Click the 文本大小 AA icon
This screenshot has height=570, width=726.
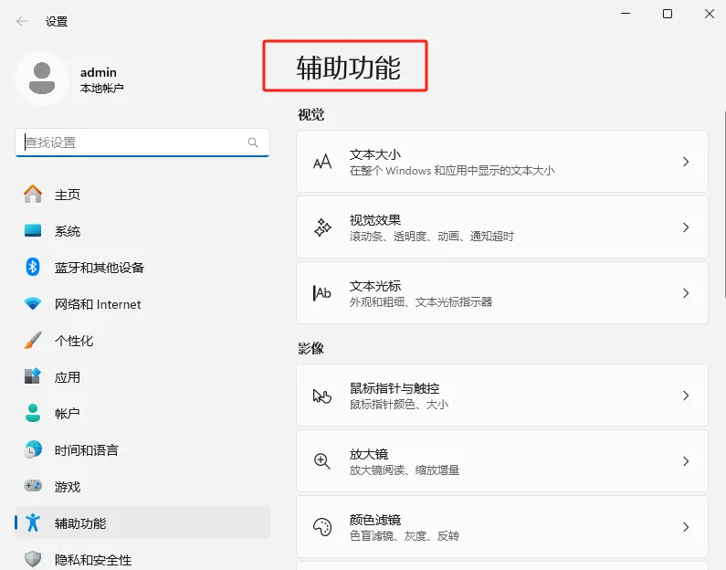tap(322, 162)
